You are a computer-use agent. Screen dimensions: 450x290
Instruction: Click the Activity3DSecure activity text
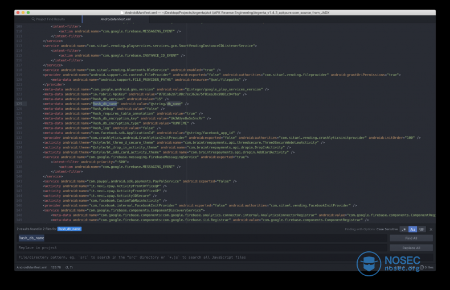[x=121, y=196]
